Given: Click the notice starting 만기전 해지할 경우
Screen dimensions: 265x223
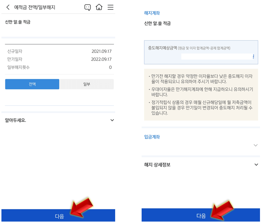Looking at the screenshot, I should point(201,79).
